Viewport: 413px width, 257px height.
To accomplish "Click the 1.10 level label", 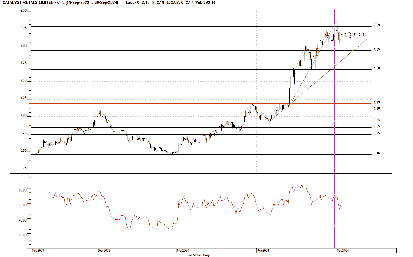I will point(377,109).
